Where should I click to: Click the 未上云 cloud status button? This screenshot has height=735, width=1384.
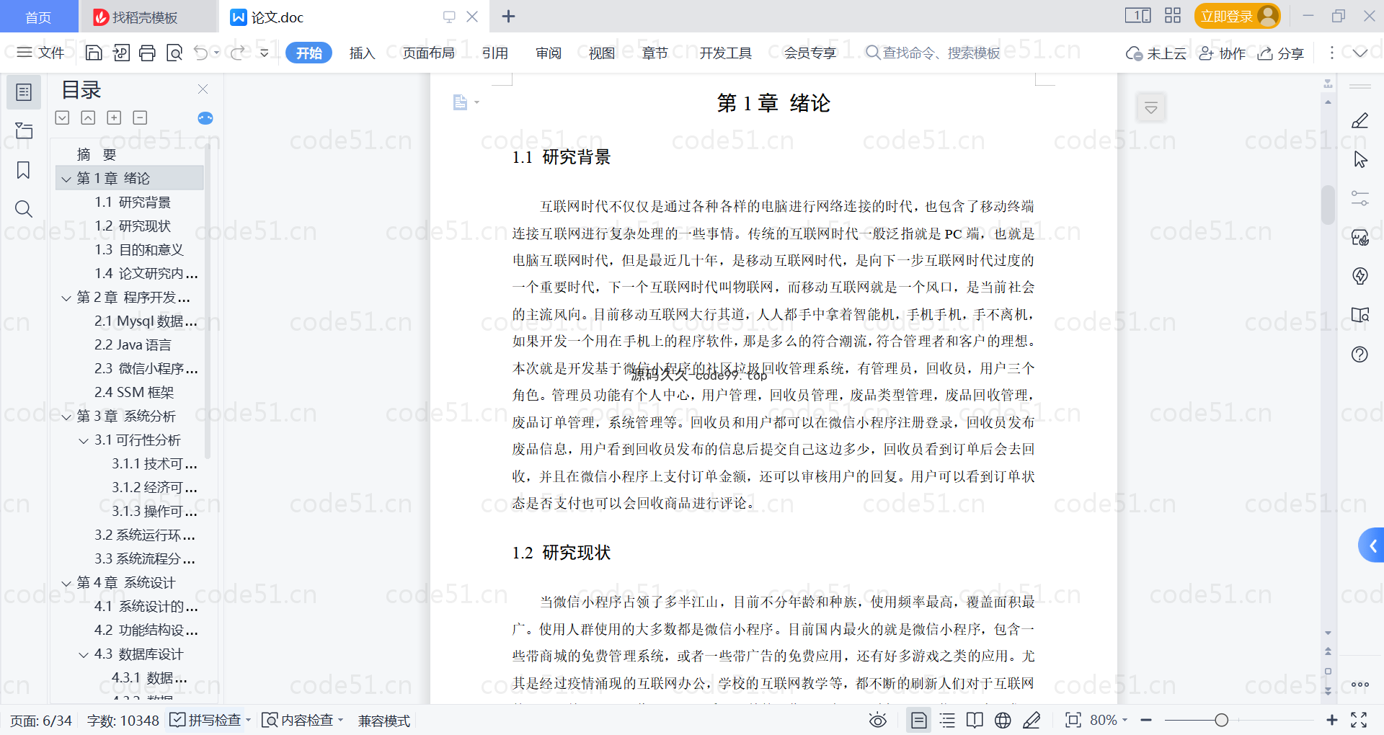pyautogui.click(x=1156, y=53)
